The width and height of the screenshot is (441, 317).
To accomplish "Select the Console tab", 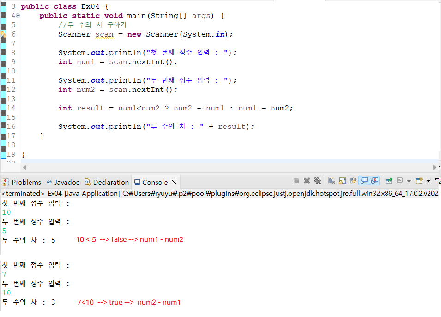I will [x=155, y=183].
